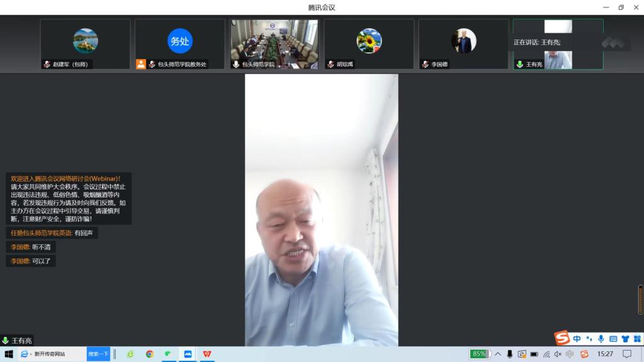
Task: Unmute system volume in the tray
Action: (x=558, y=354)
